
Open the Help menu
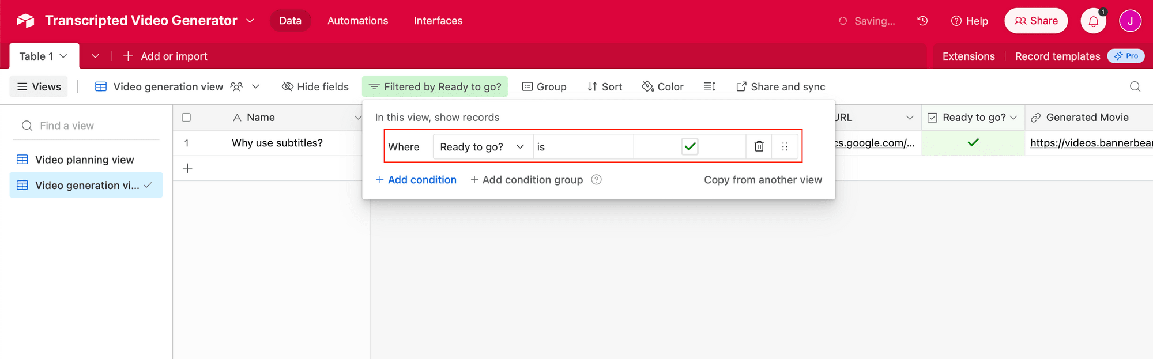click(x=969, y=21)
